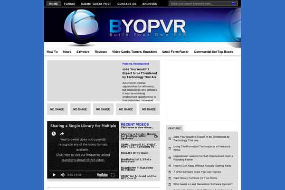The image size is (285, 190).
Task: Open the Reviews category
Action: point(101,52)
